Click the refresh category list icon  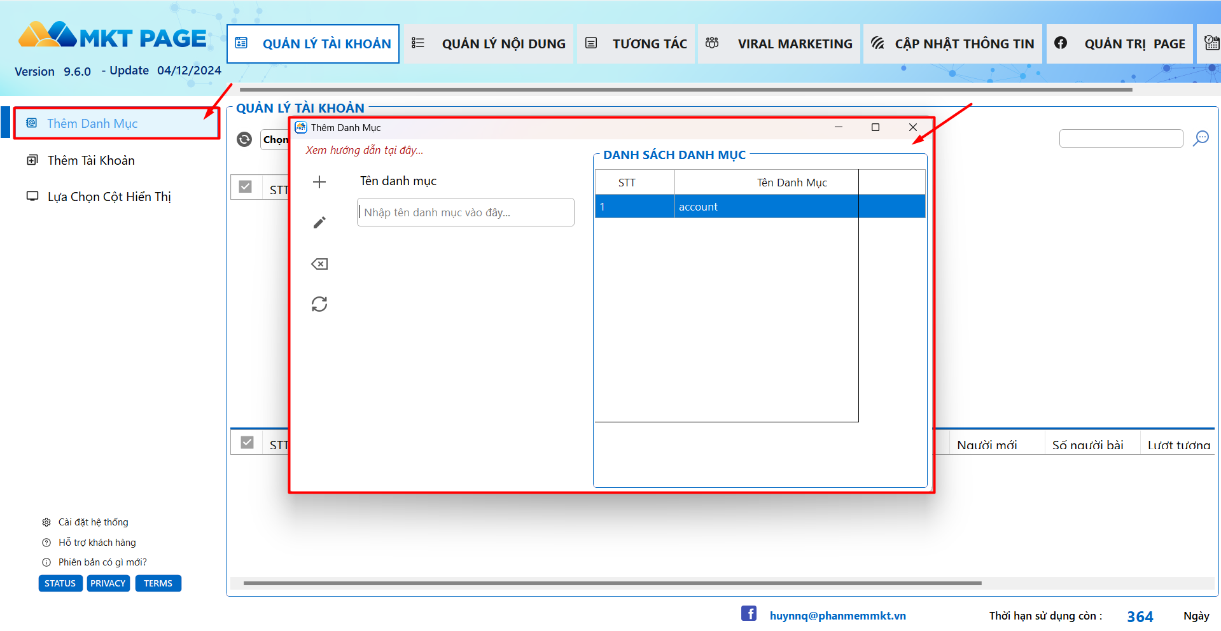(319, 304)
